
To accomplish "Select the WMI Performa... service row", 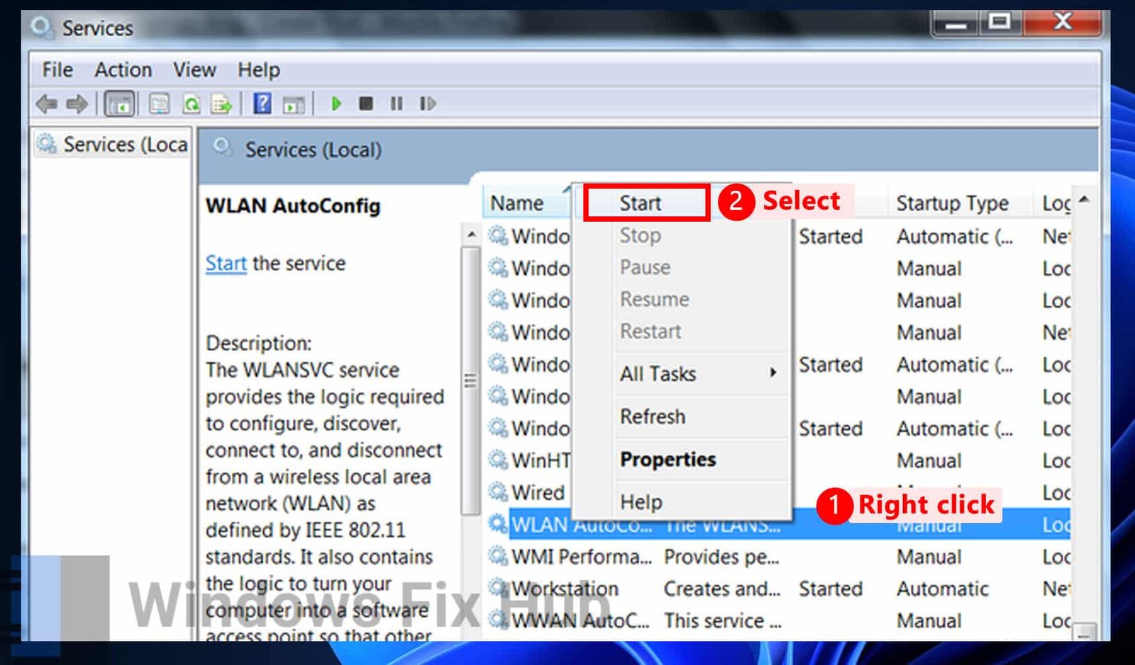I will 779,557.
